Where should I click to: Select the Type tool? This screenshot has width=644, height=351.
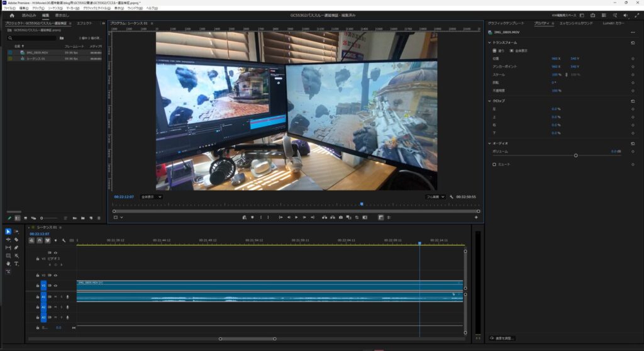[x=16, y=264]
